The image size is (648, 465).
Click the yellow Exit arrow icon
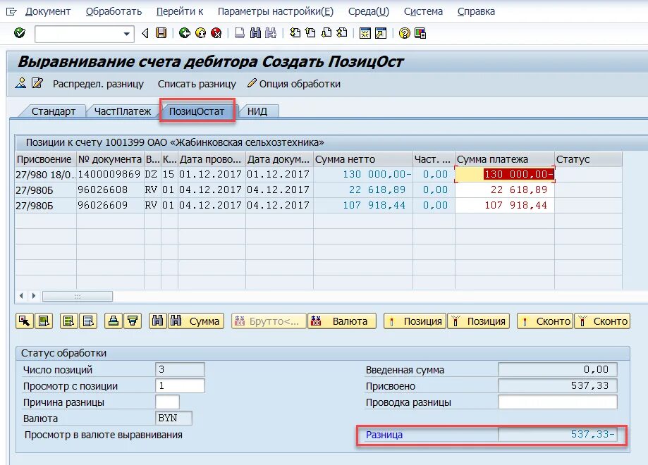(x=200, y=33)
